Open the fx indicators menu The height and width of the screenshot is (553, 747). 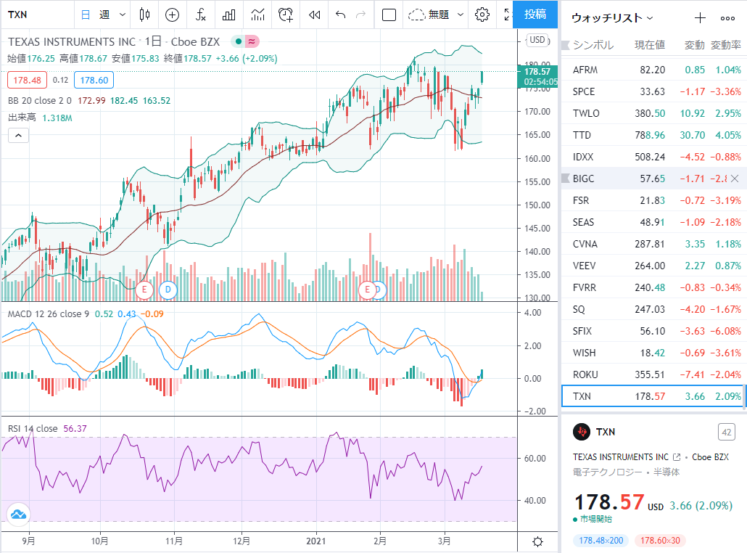(x=201, y=15)
